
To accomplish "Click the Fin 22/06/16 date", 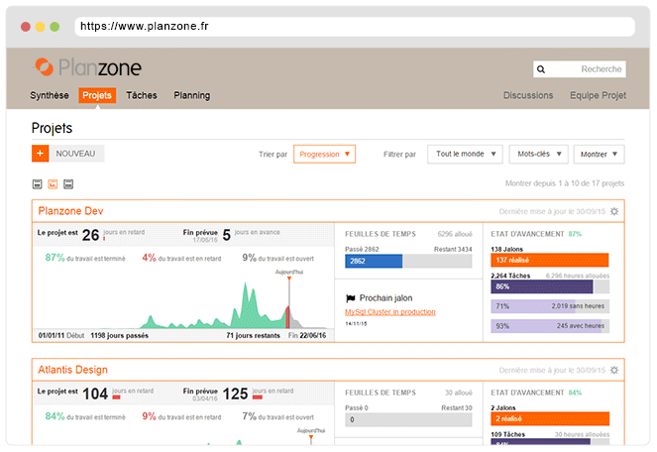I will (x=307, y=335).
